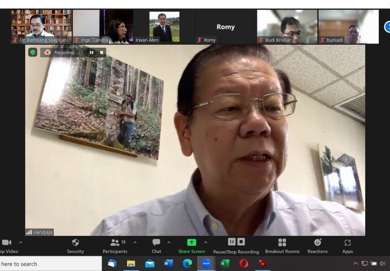Open File Explorer from the taskbar
The image size is (390, 271).
coord(131,264)
